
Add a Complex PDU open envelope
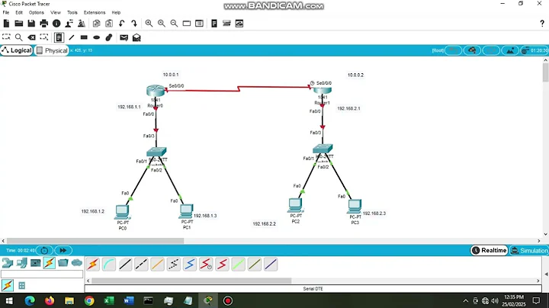(136, 37)
